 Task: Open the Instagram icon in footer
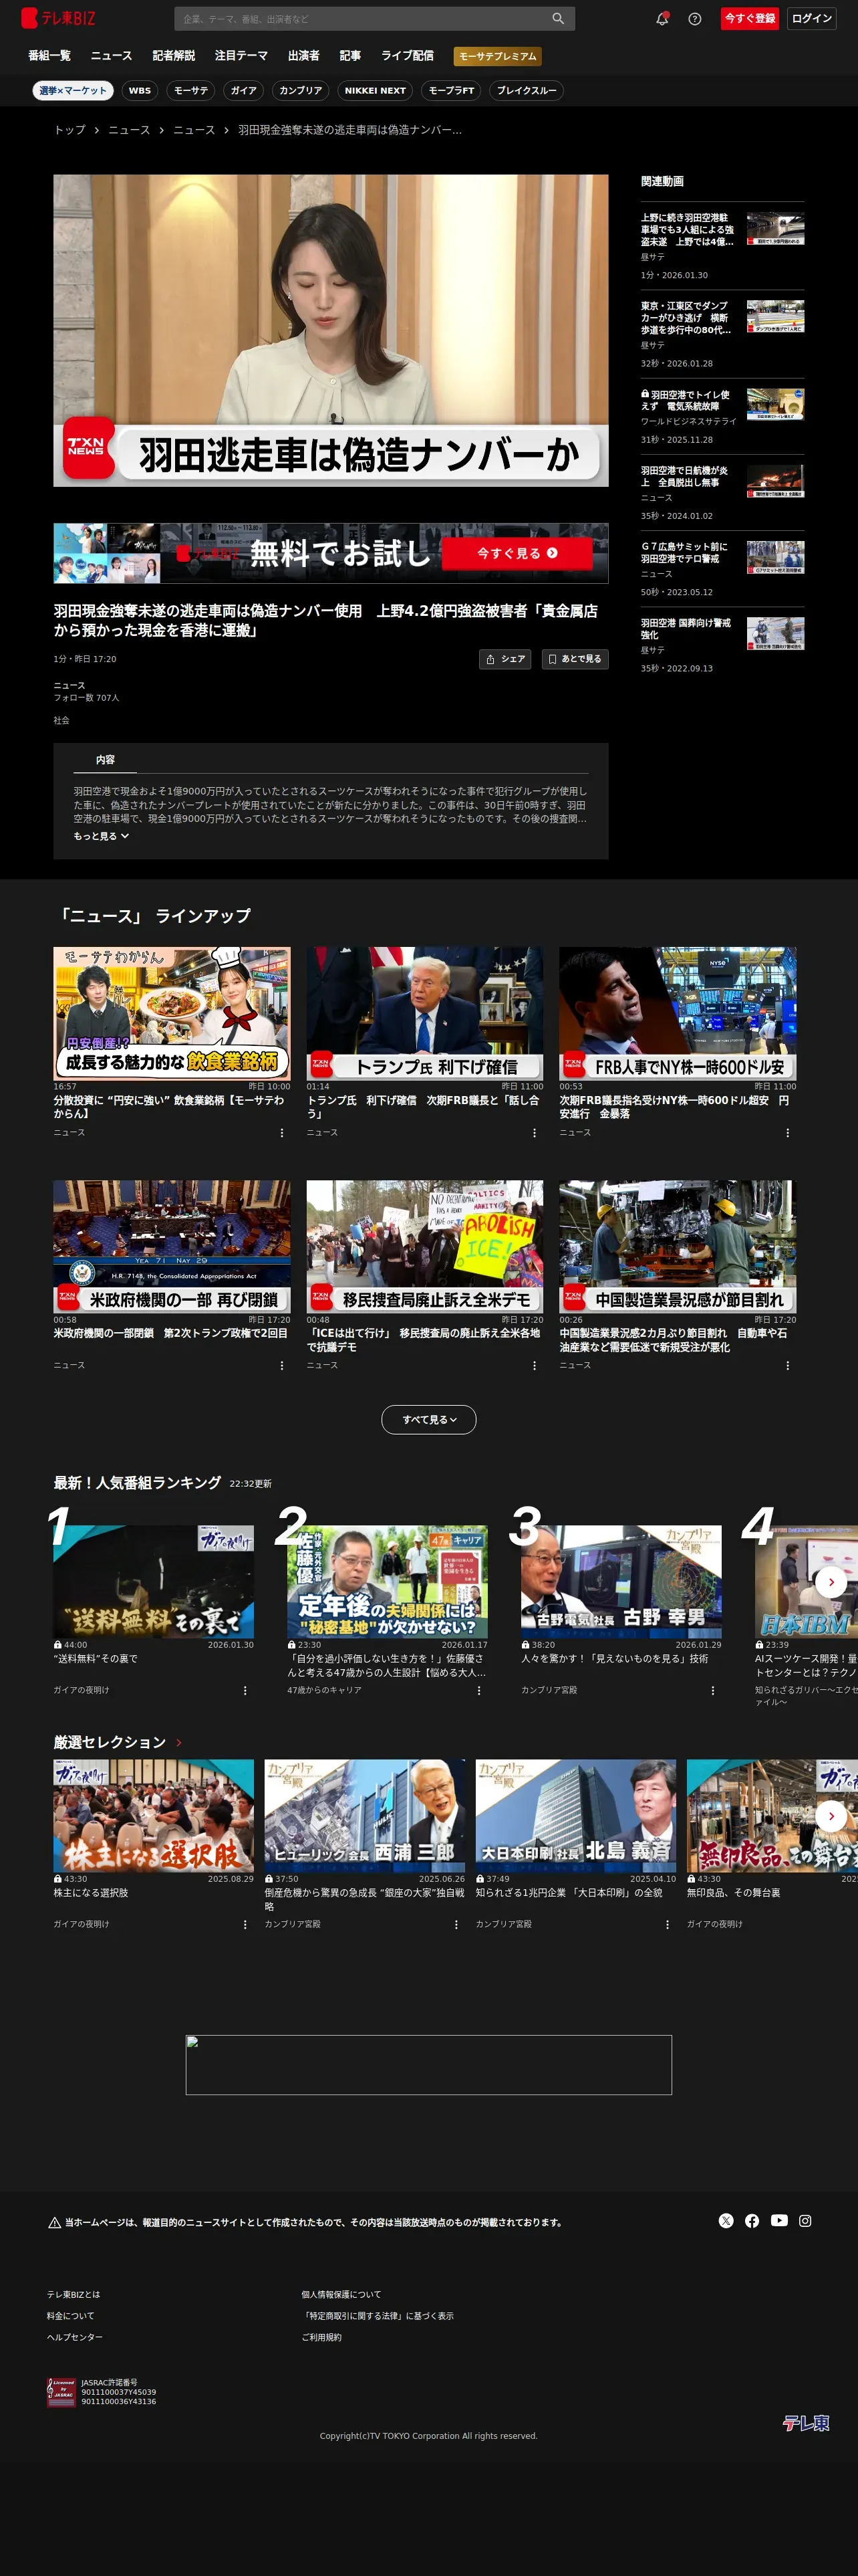805,2221
